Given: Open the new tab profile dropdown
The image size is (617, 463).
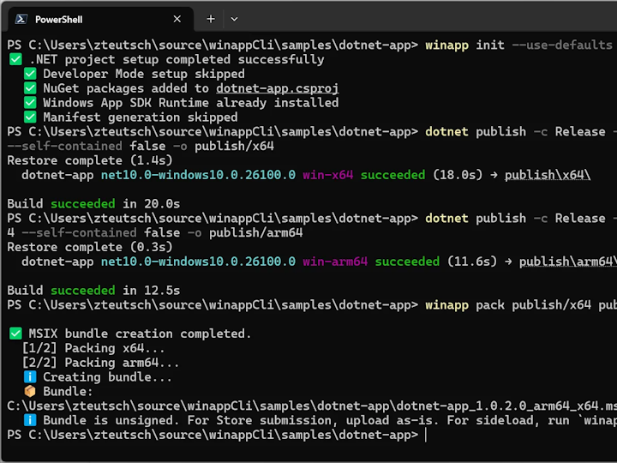Looking at the screenshot, I should click(234, 19).
